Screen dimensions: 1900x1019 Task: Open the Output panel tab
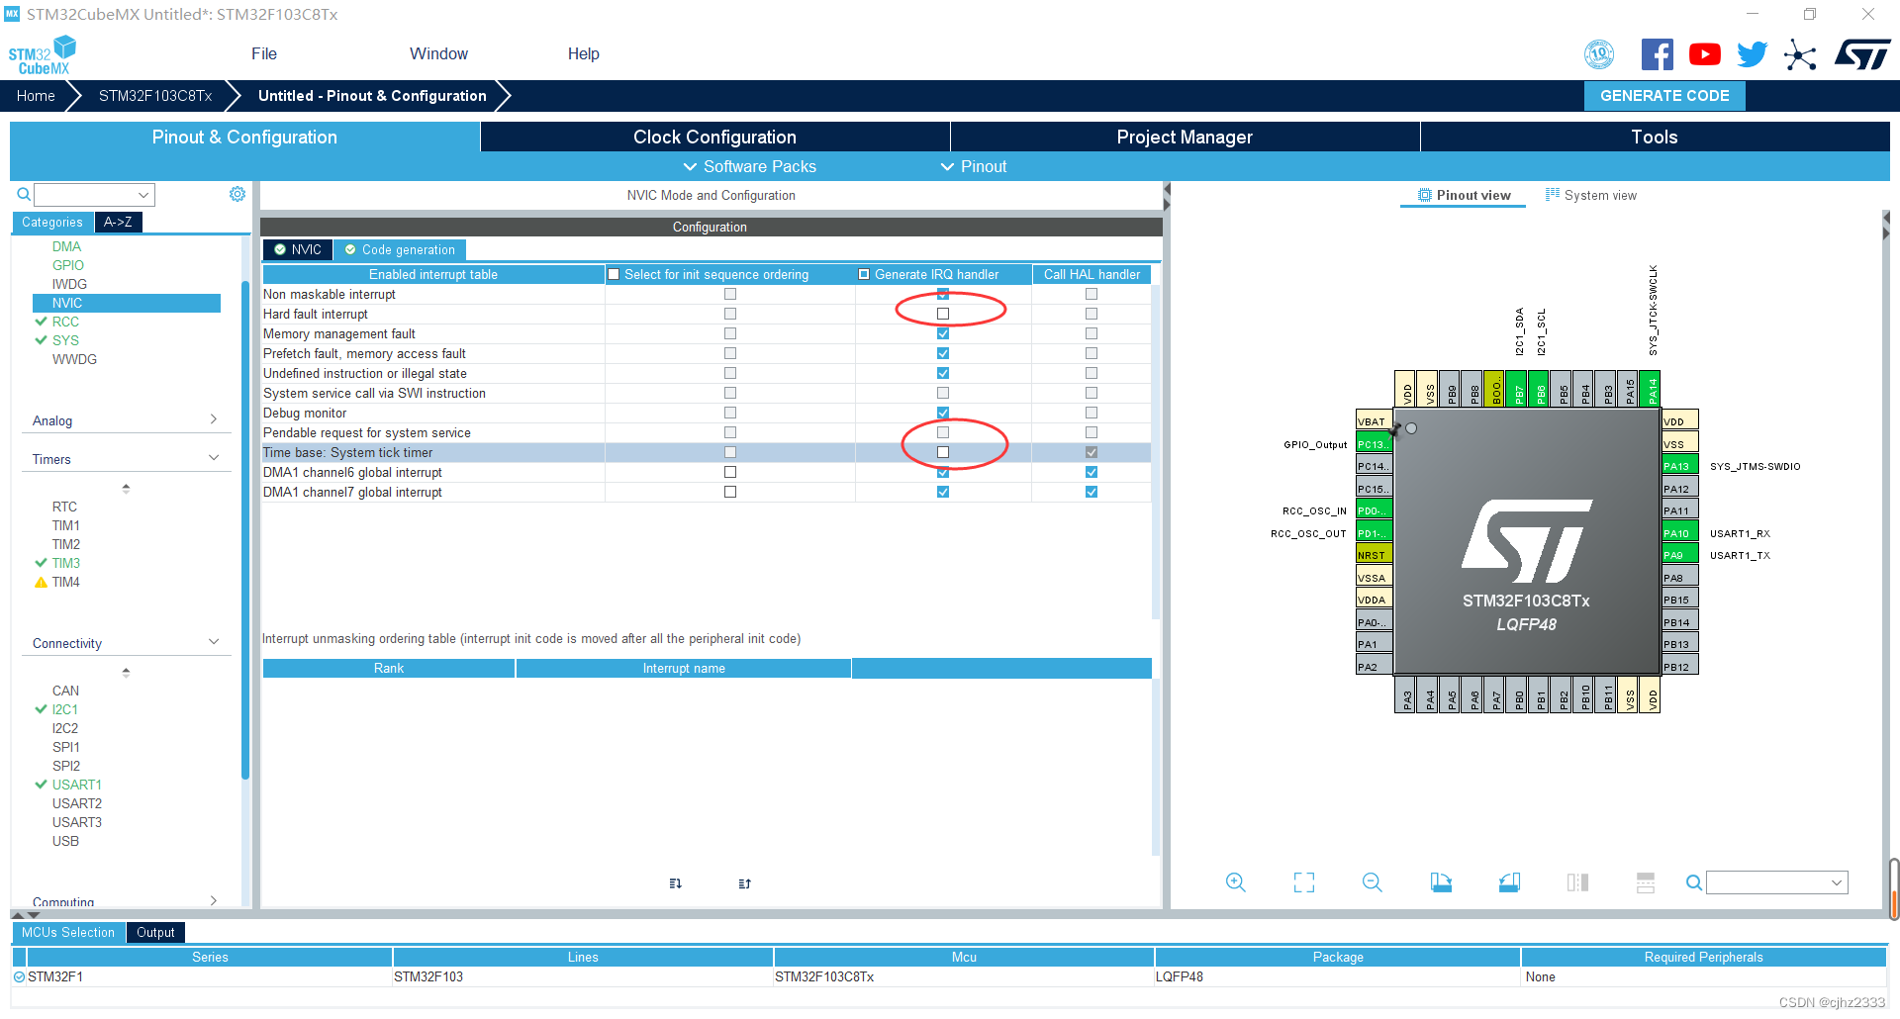(x=155, y=932)
